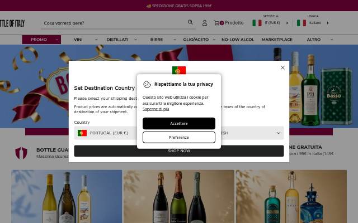Click the 'Country' field label
358x223 pixels.
82,123
